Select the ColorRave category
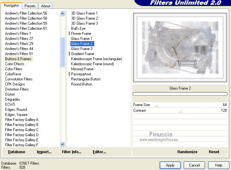Viewport: 231px width, 170px height. 13,74
